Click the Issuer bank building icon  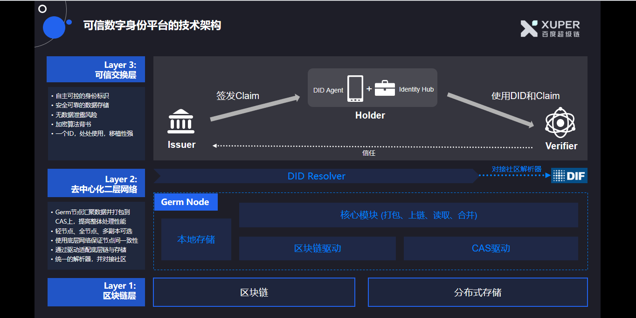[181, 122]
